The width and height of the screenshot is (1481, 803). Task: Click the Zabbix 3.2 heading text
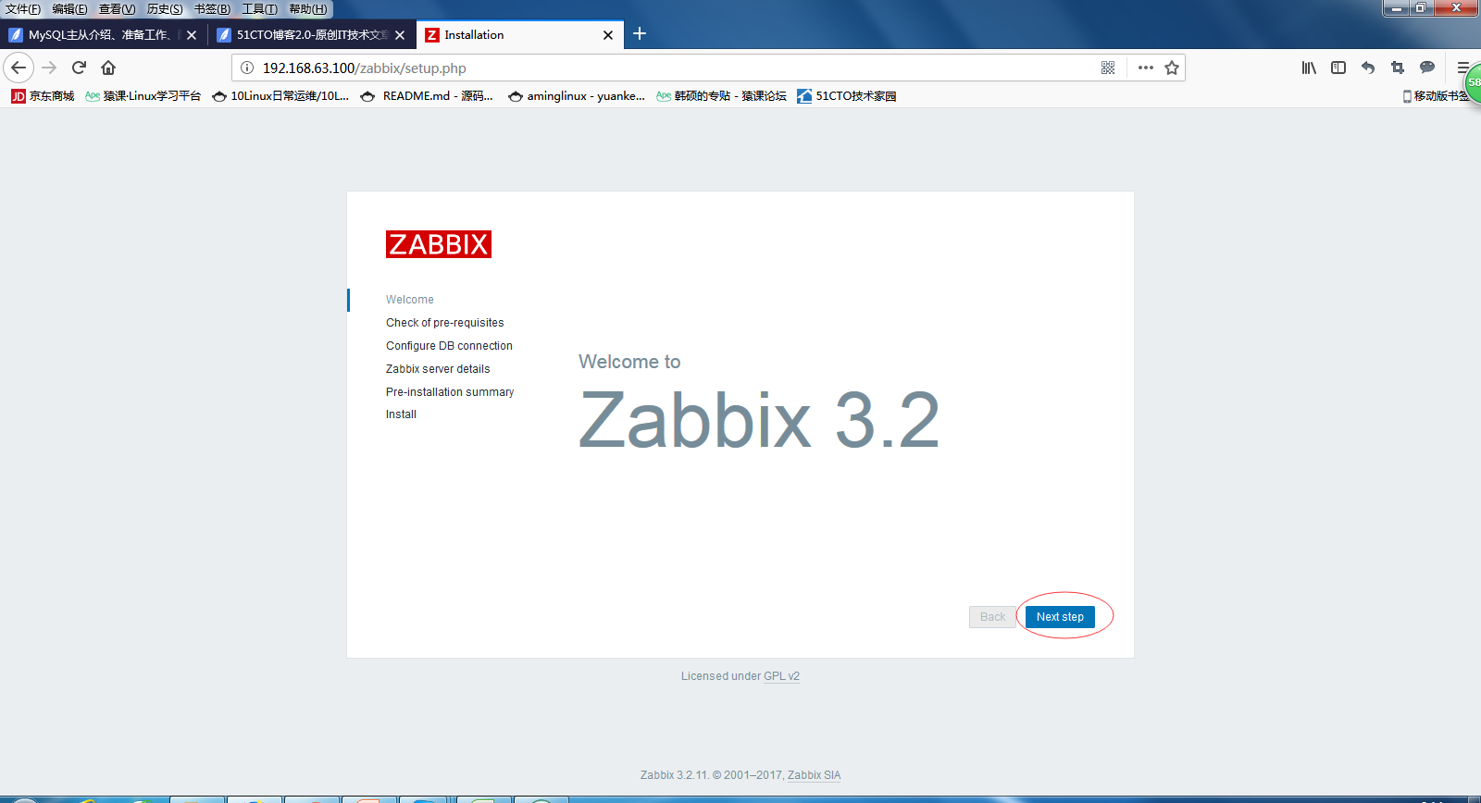(759, 420)
